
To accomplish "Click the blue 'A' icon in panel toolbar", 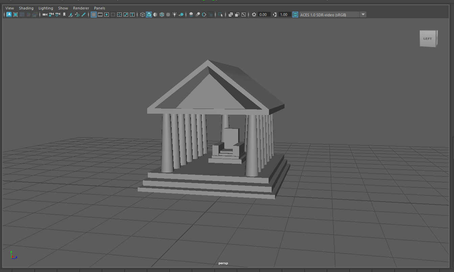I will click(9, 15).
